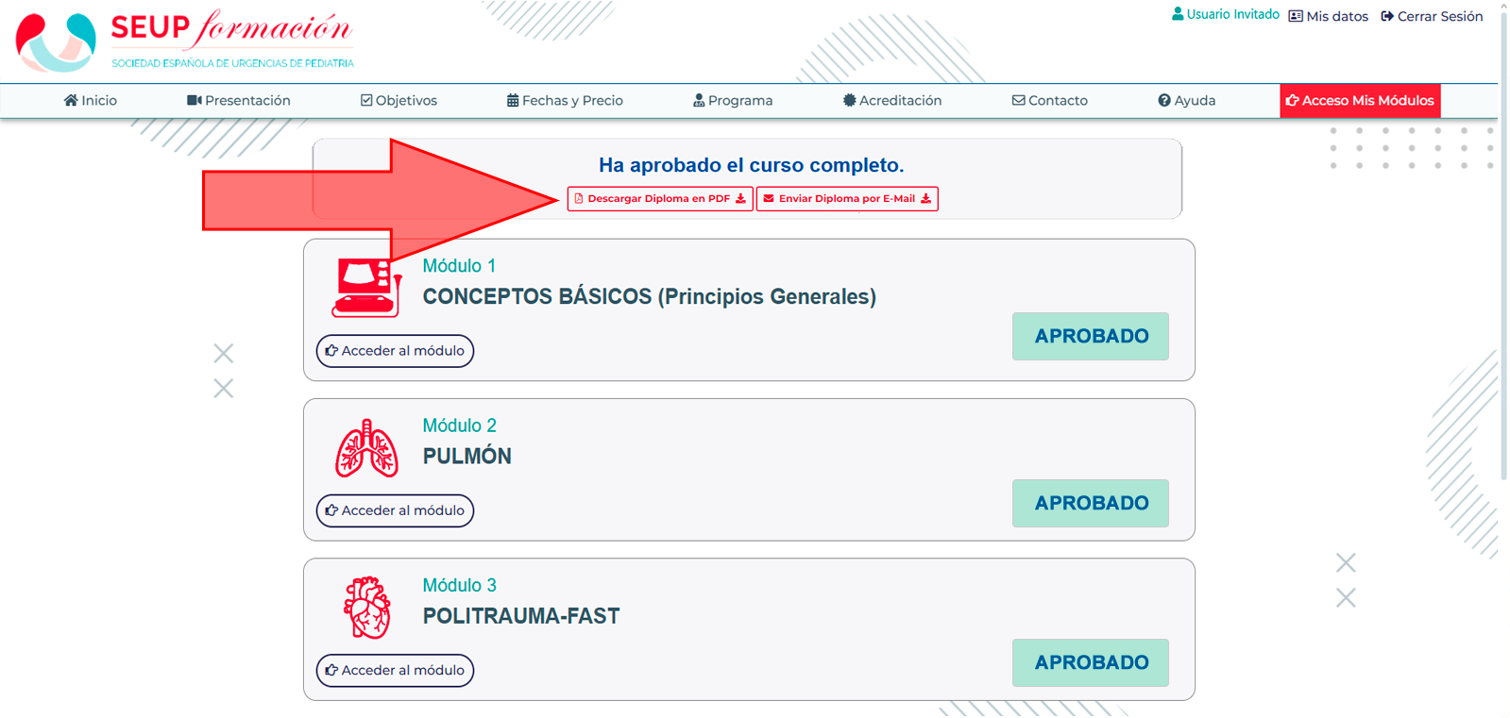Image resolution: width=1510 pixels, height=718 pixels.
Task: Open Fechas y Precio section
Action: click(x=565, y=100)
